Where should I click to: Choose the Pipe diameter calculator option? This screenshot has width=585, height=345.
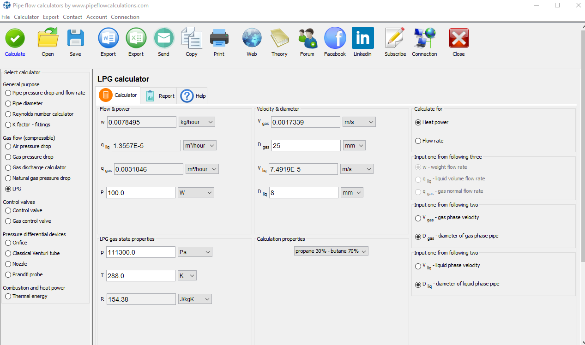coord(8,103)
